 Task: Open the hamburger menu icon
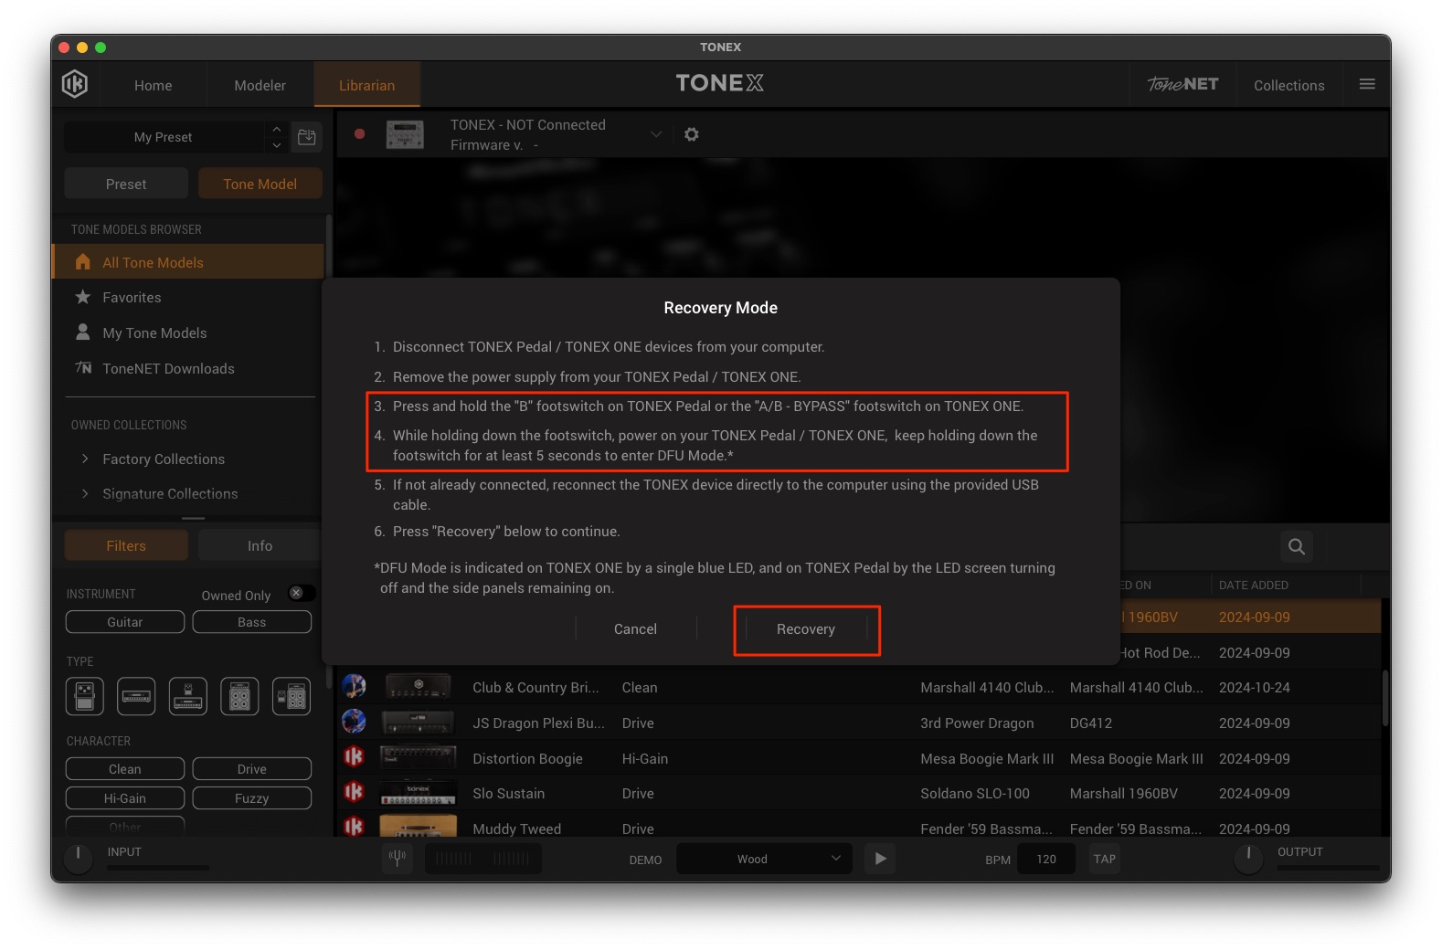coord(1367,85)
